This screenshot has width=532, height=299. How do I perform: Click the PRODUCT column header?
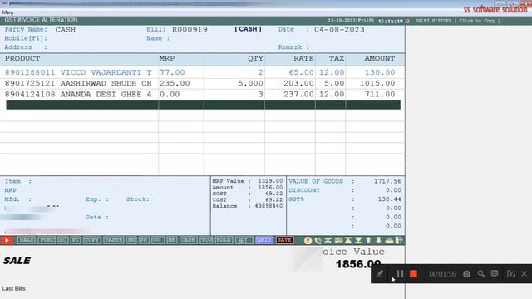[22, 59]
